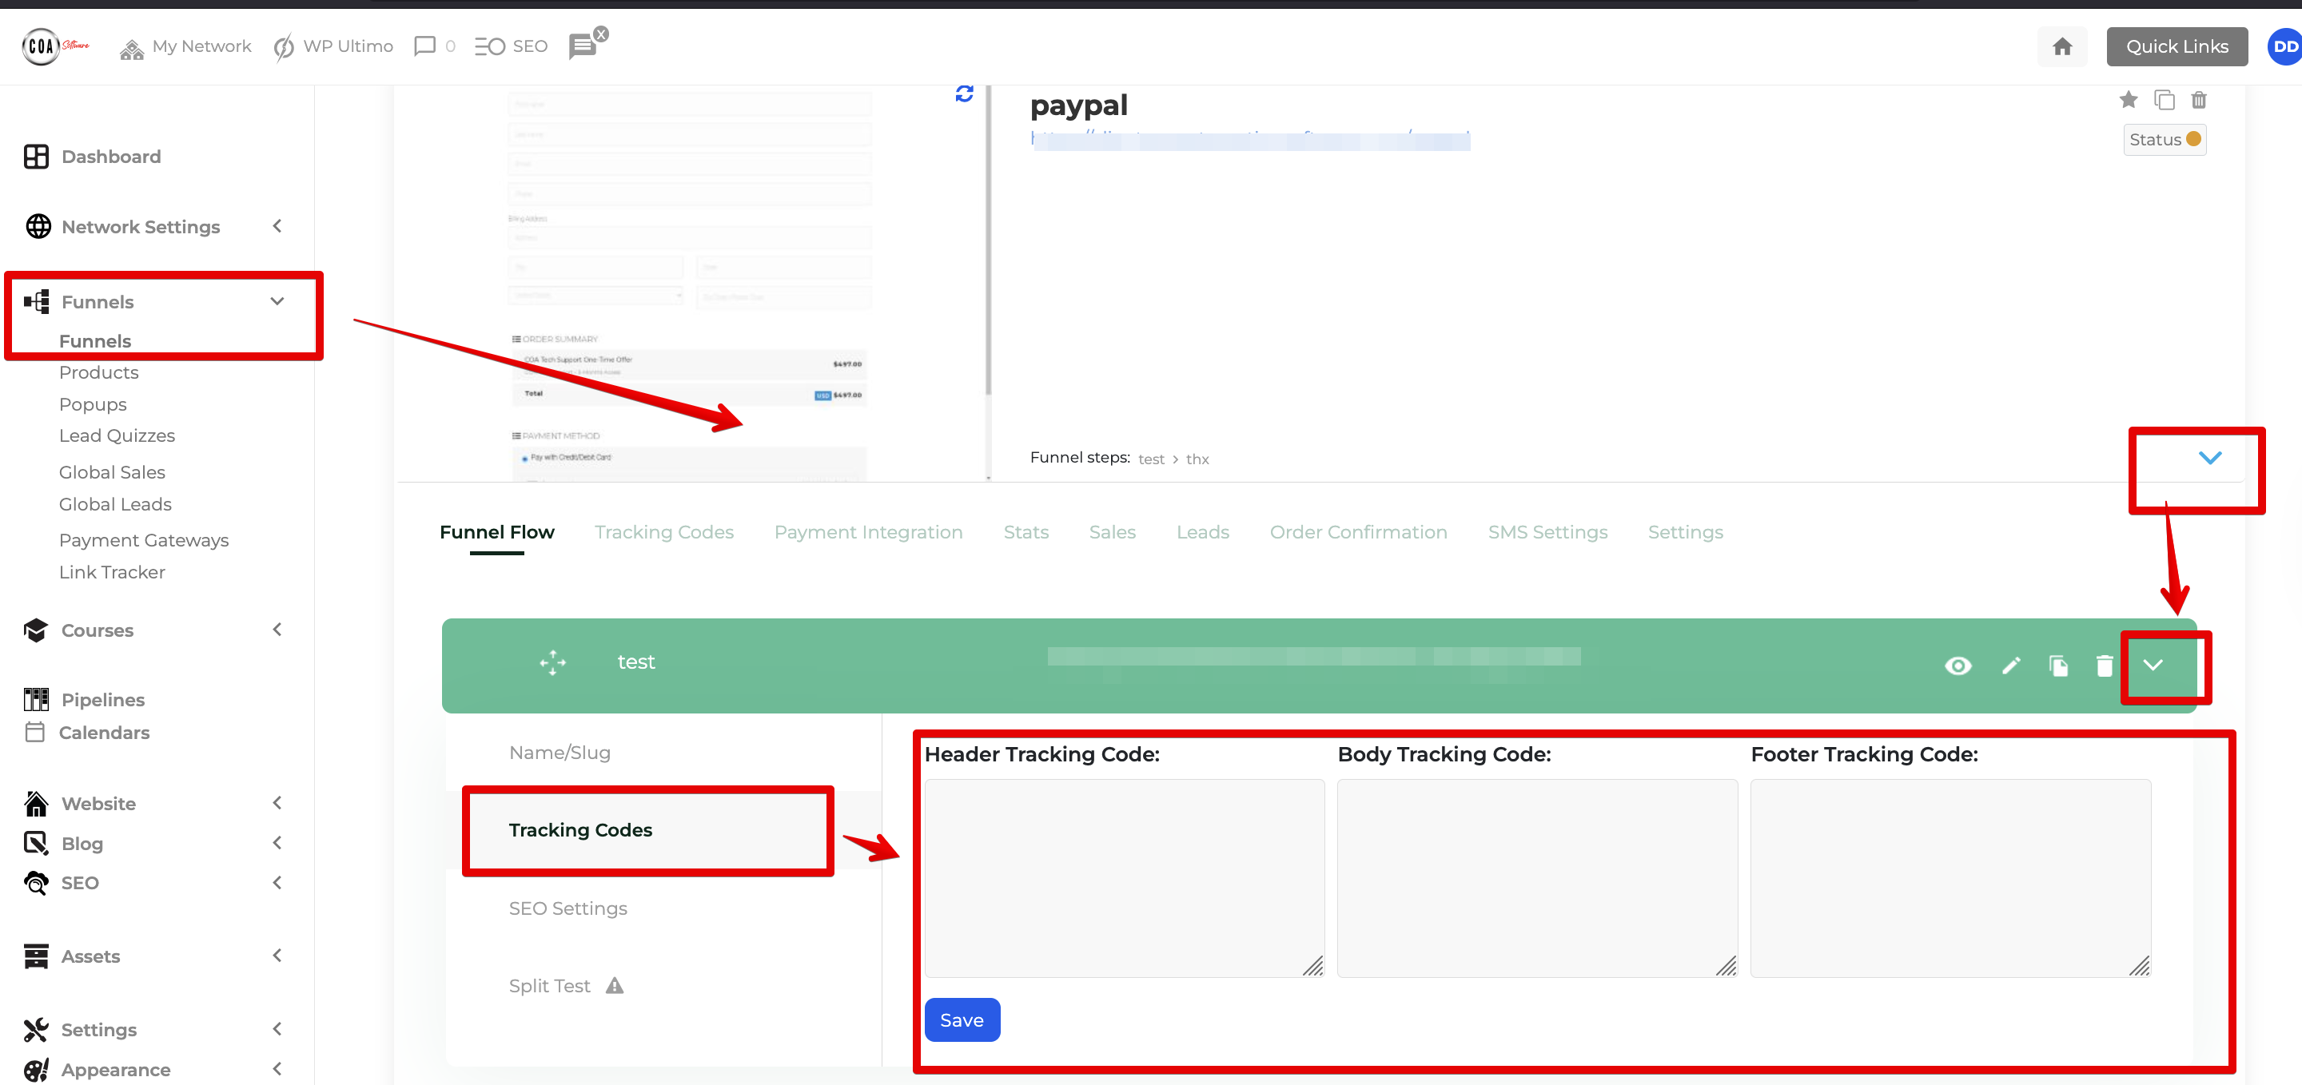Star the paypal funnel as favorite
This screenshot has height=1085, width=2302.
(x=2129, y=100)
